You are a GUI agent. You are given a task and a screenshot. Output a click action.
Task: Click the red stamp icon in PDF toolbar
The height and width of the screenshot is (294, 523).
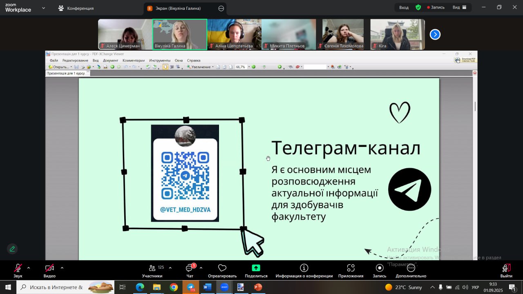pyautogui.click(x=297, y=67)
